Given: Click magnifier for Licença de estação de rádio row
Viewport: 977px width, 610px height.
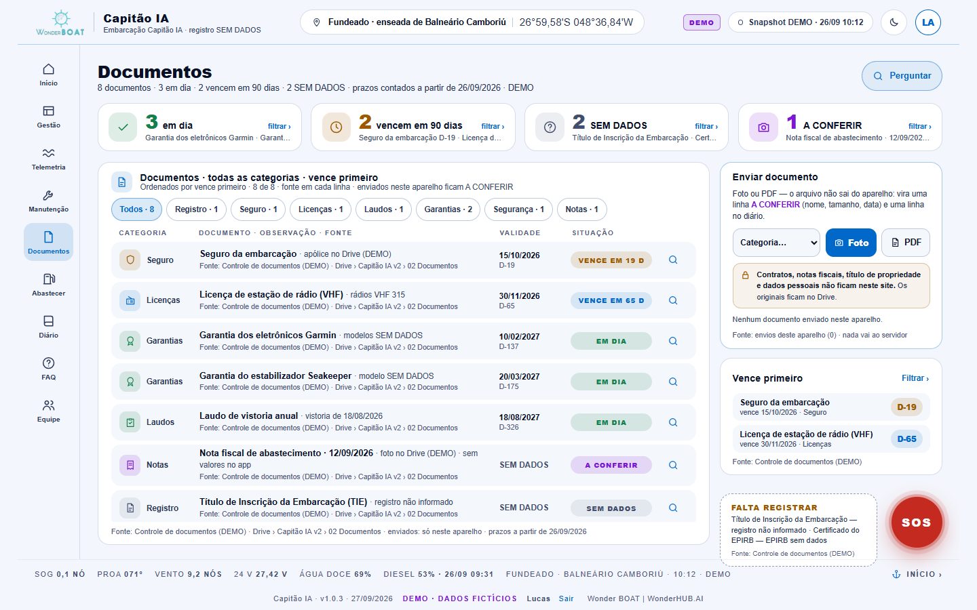Looking at the screenshot, I should coord(673,300).
